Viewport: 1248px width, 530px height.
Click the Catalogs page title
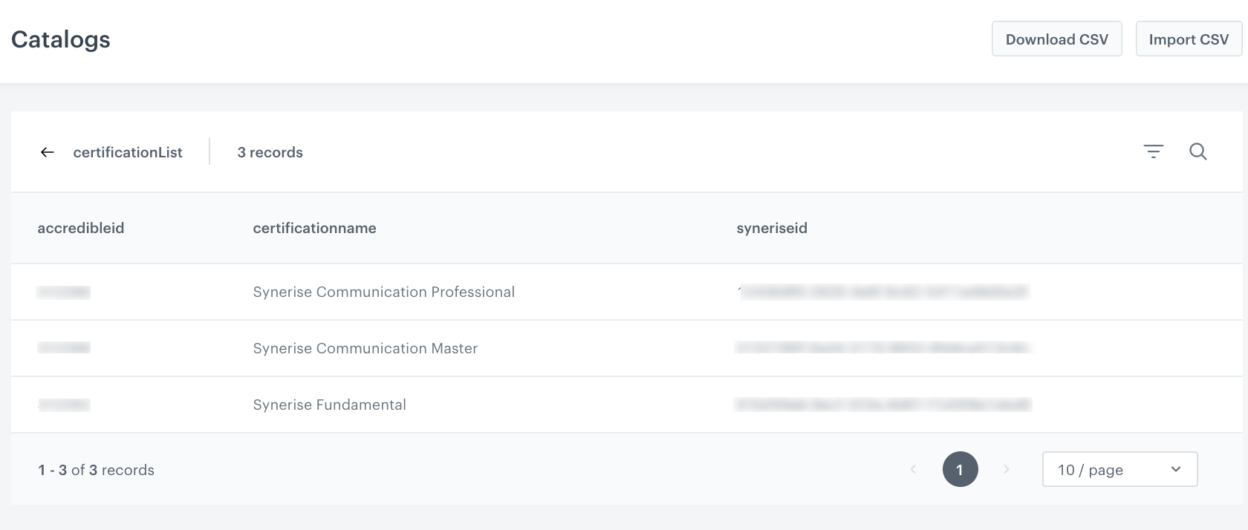61,39
